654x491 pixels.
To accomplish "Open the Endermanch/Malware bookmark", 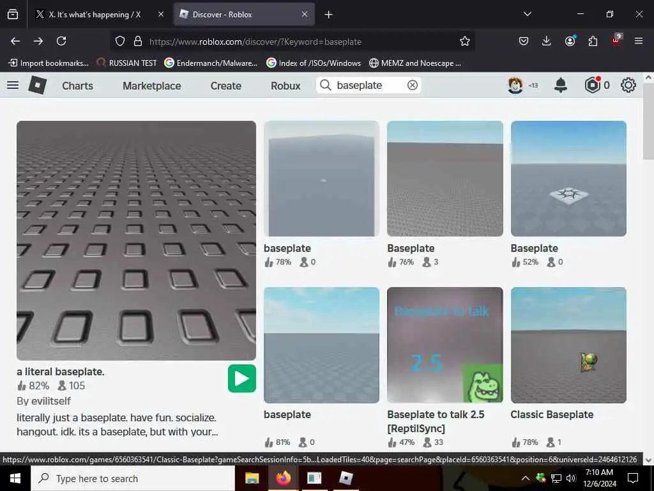I will [211, 63].
